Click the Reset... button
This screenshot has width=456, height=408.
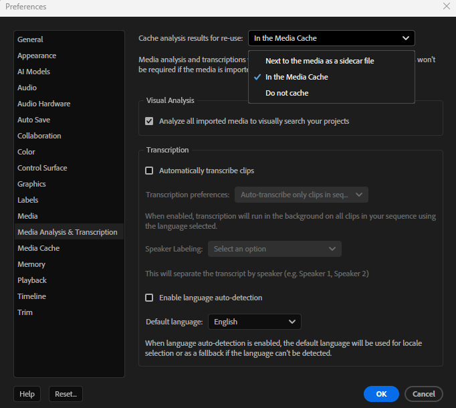coord(66,394)
